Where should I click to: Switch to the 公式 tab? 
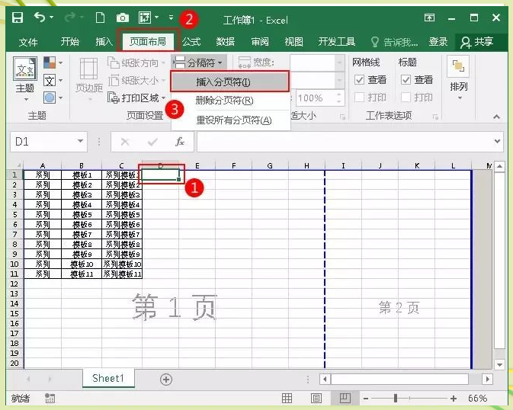(x=191, y=42)
